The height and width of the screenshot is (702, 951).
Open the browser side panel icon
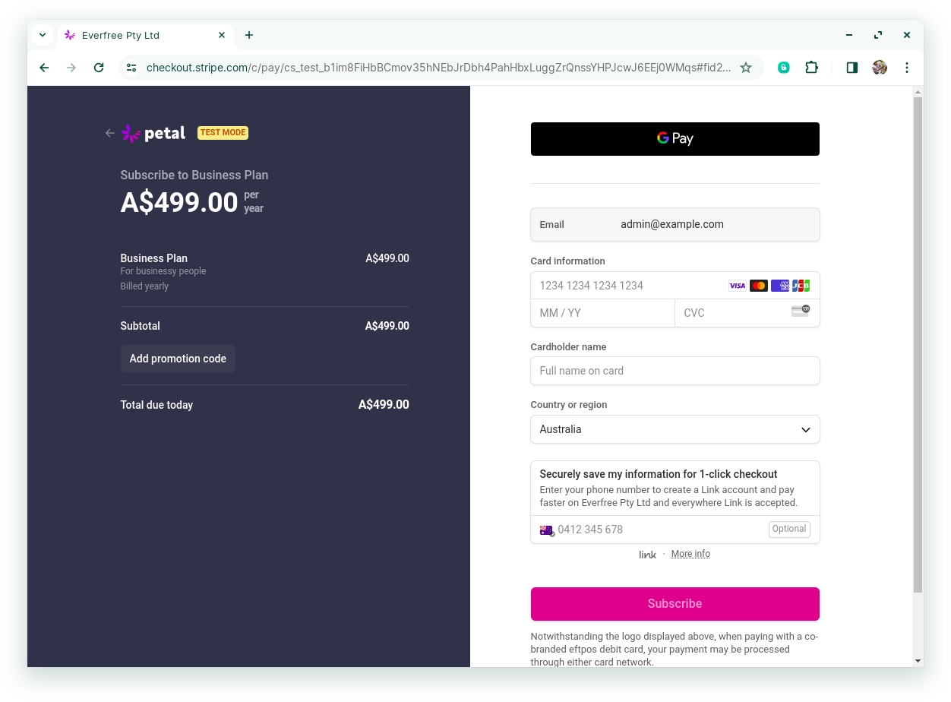(851, 68)
